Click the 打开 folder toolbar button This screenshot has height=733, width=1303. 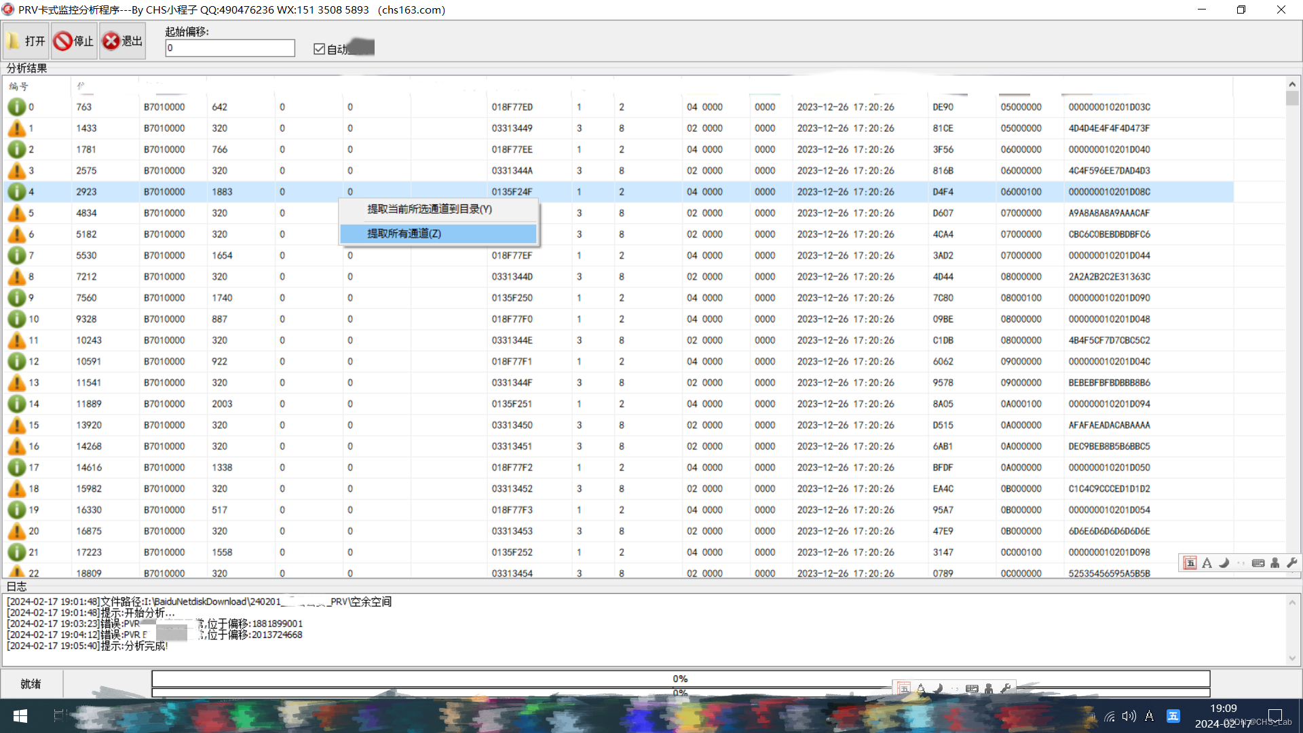point(26,41)
